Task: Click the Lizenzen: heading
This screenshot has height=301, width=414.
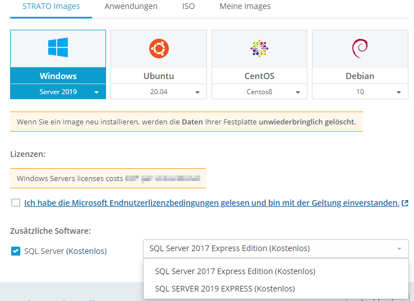Action: 27,154
